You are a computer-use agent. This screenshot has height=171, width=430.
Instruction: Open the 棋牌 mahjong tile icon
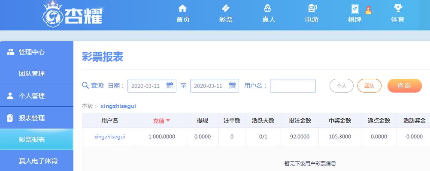point(355,9)
